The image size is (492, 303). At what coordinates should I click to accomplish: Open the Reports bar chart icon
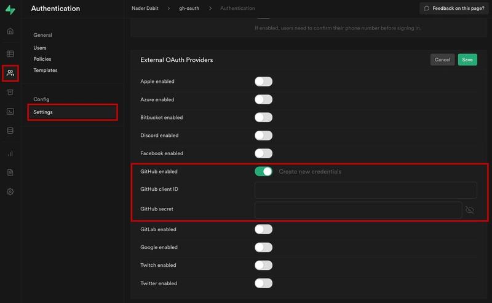(x=10, y=153)
